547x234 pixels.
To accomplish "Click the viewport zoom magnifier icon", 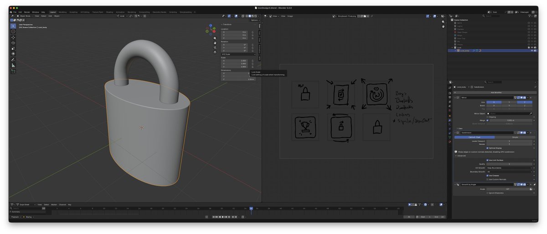I will [x=215, y=38].
